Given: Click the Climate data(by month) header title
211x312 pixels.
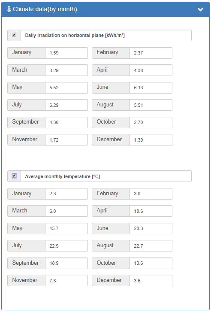Looking at the screenshot, I should point(45,9).
